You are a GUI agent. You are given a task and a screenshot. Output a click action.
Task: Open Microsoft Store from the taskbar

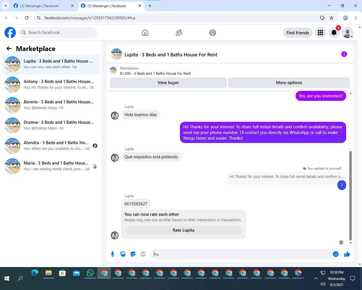(x=63, y=273)
